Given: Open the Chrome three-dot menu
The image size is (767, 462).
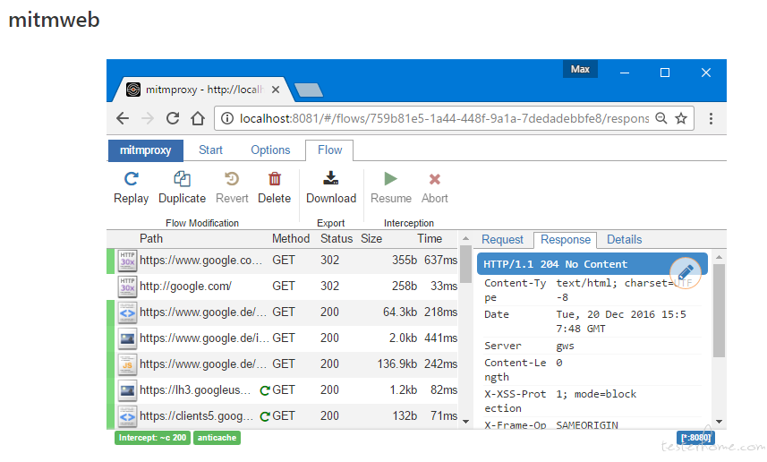Looking at the screenshot, I should 711,118.
